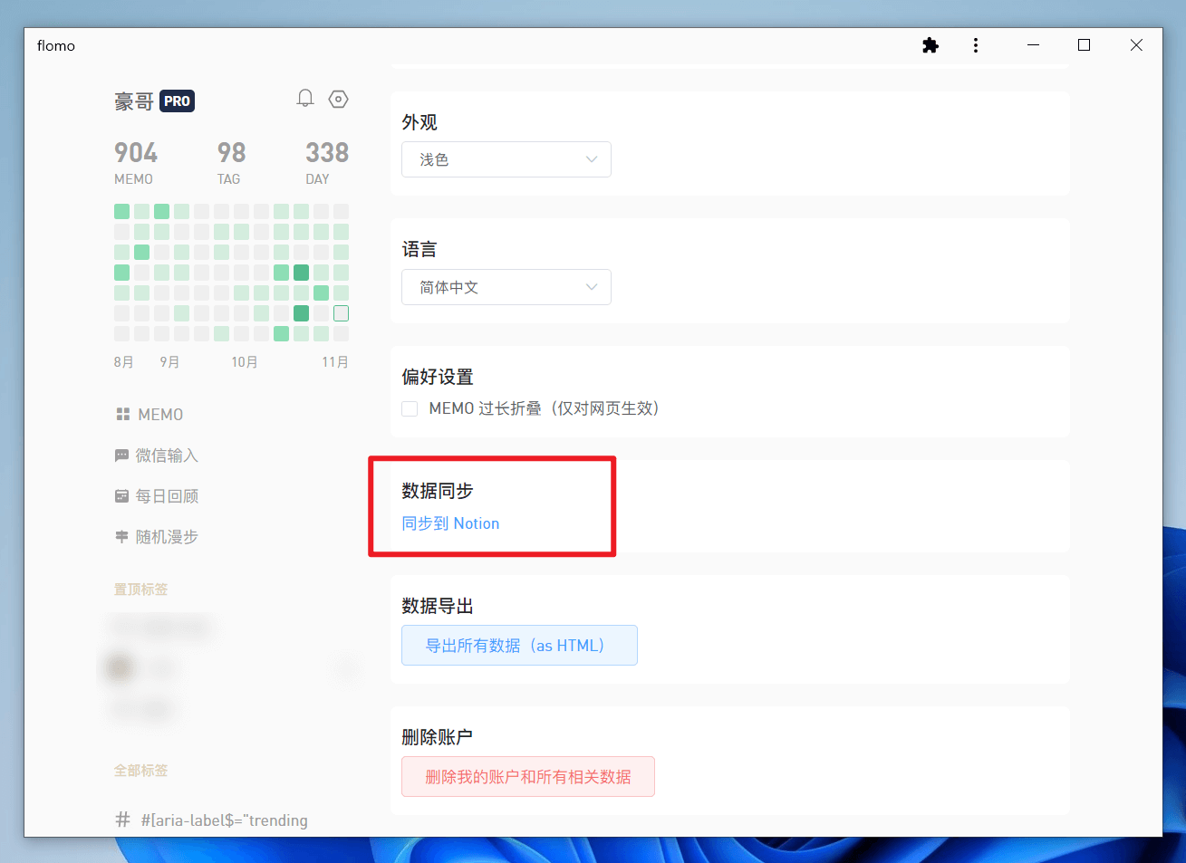Click the WeChat input chat icon
Viewport: 1186px width, 863px height.
122,455
